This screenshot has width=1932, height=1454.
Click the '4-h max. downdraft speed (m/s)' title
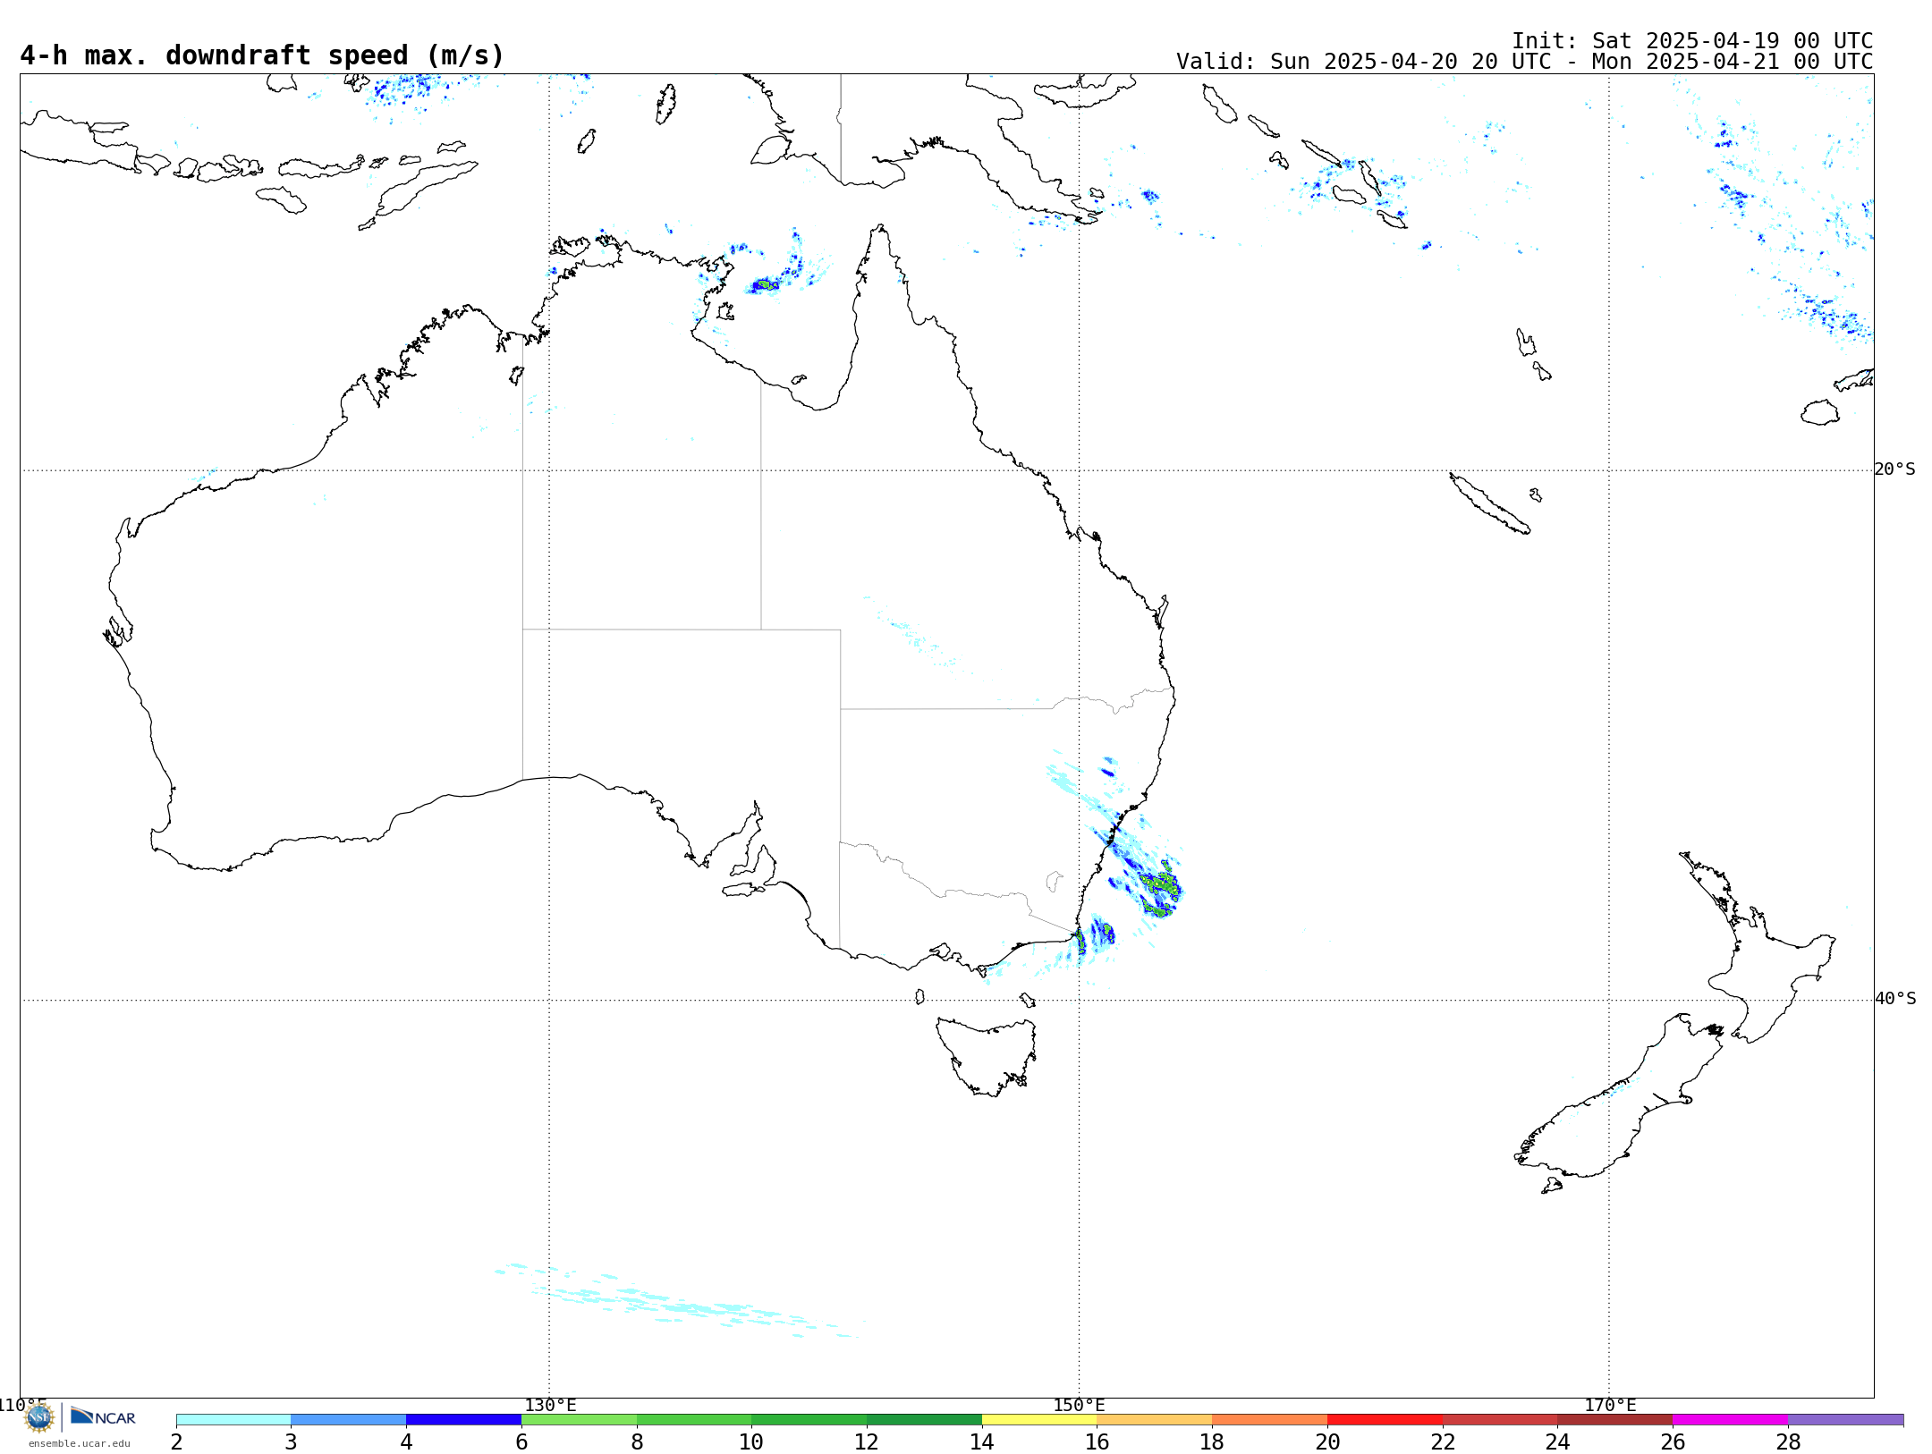click(x=262, y=55)
